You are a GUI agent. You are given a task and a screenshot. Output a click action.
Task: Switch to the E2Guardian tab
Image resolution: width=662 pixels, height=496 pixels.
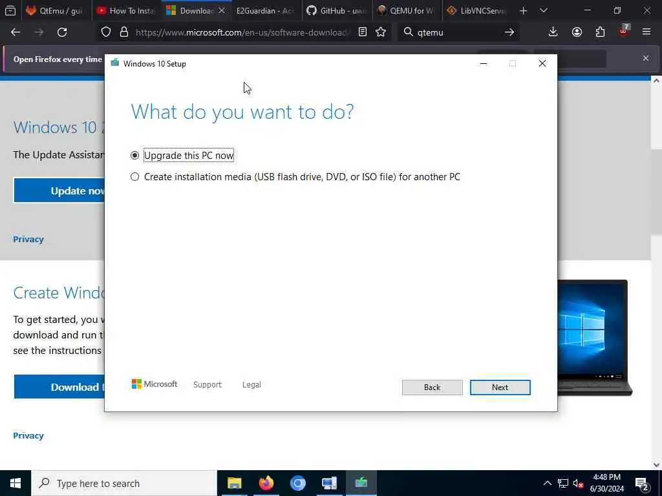266,10
